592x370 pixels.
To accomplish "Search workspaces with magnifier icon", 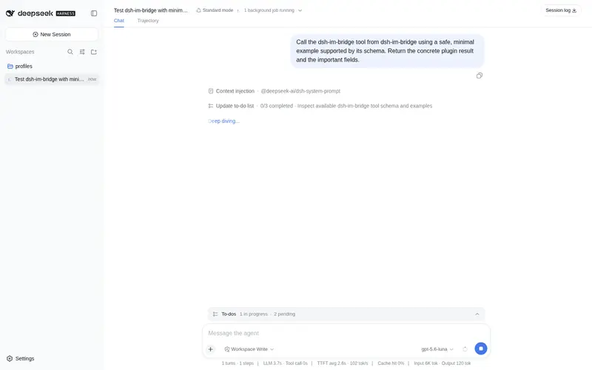I will point(70,52).
